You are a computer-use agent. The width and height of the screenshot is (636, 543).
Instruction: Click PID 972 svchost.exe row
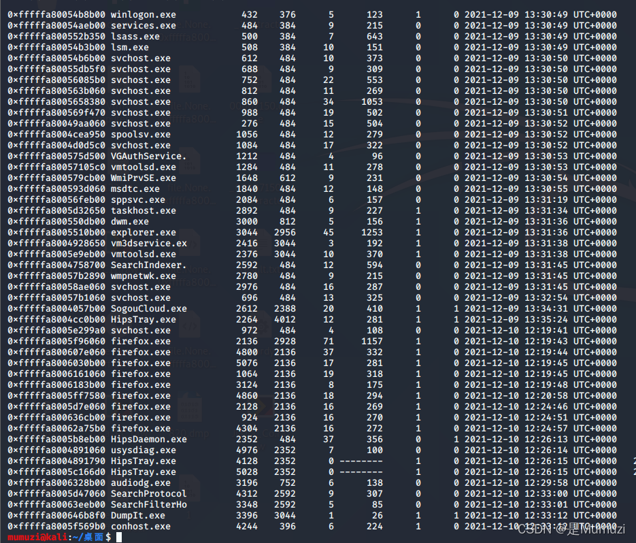coord(250,331)
